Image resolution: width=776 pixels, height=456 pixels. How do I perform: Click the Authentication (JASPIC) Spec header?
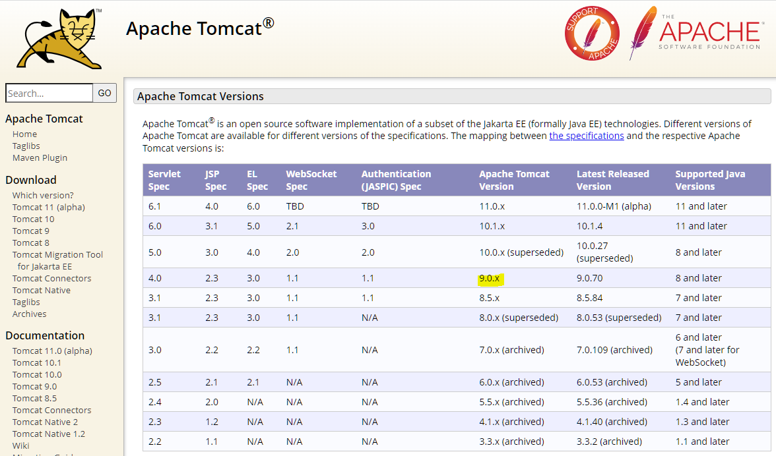[396, 180]
